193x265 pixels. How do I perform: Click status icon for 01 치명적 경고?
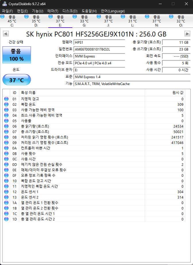pos(6,99)
